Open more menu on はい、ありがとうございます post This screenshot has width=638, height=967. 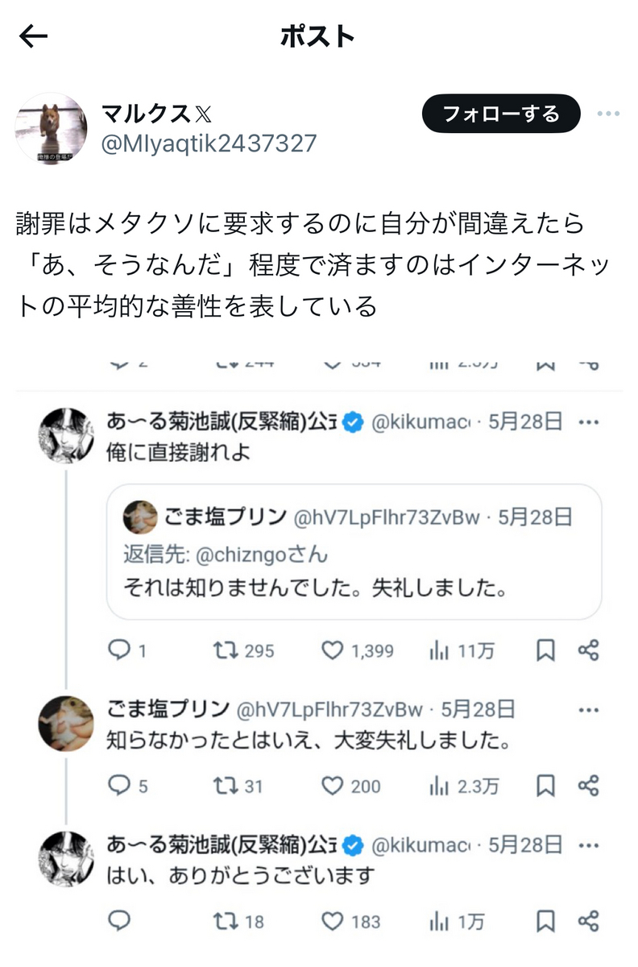pos(589,845)
